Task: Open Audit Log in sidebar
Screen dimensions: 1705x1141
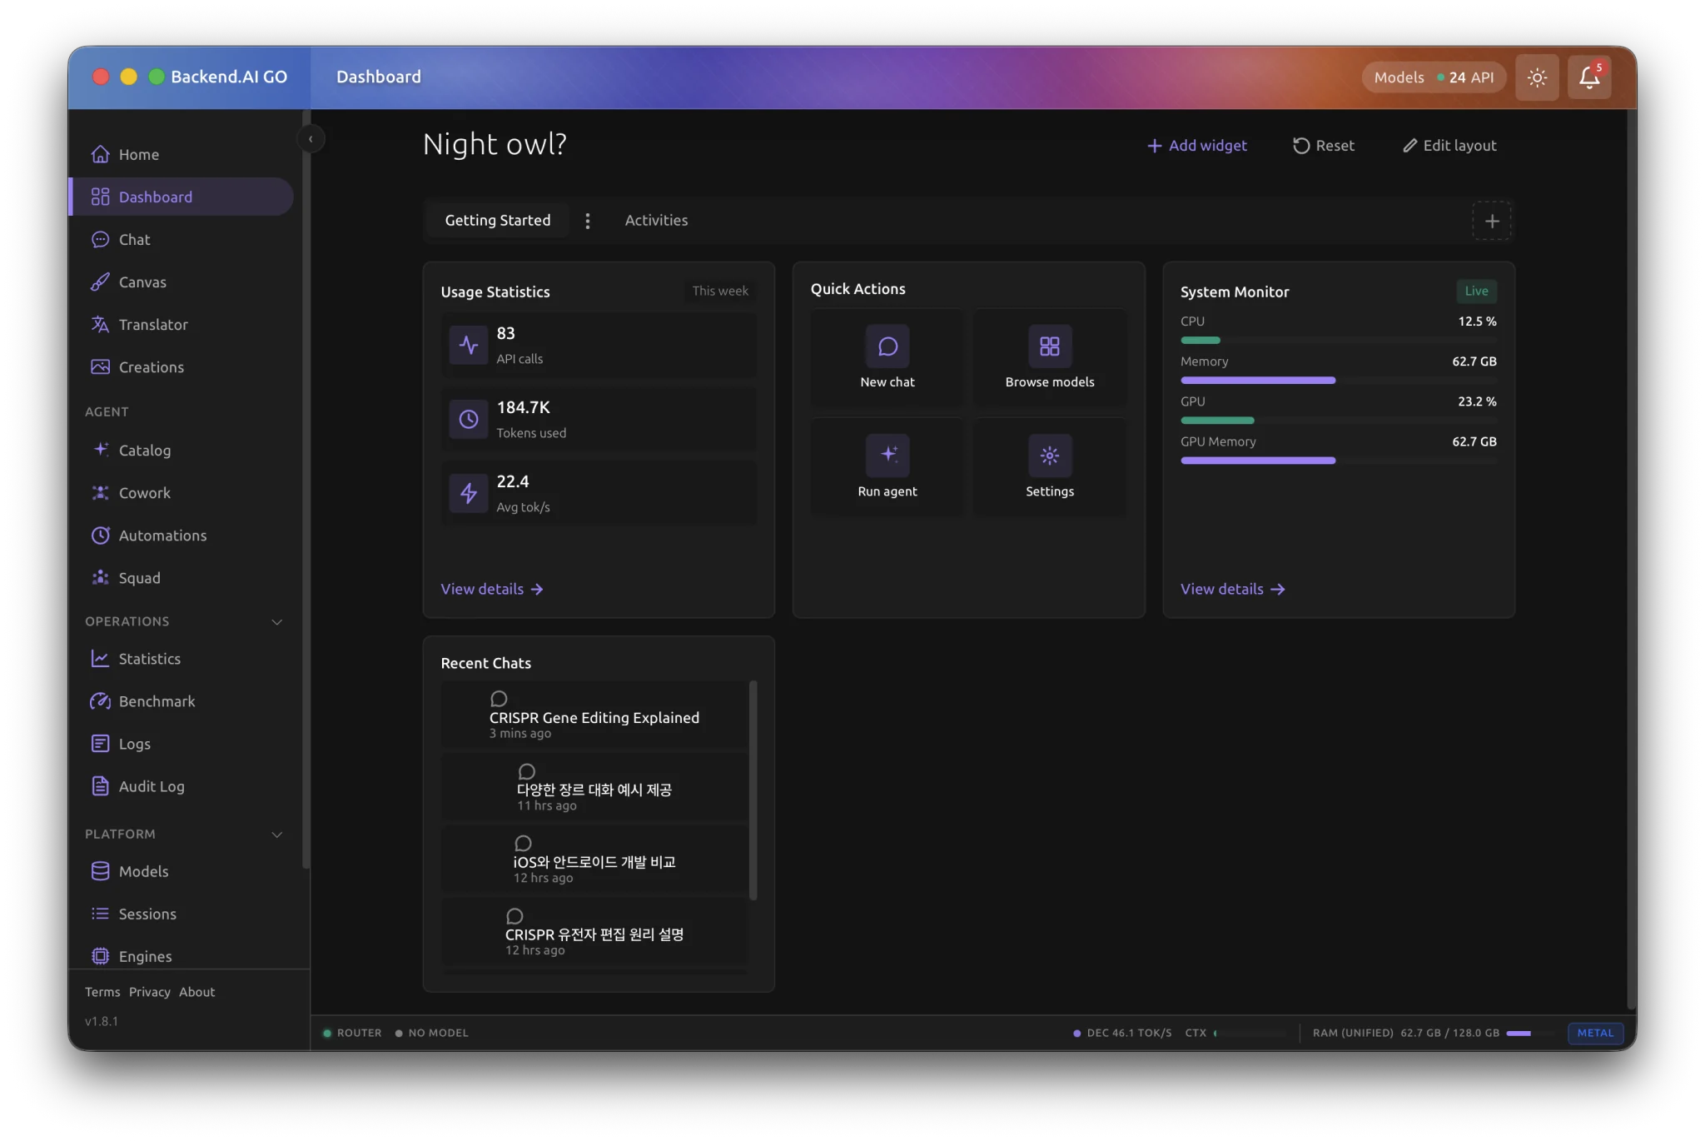Action: coord(181,785)
